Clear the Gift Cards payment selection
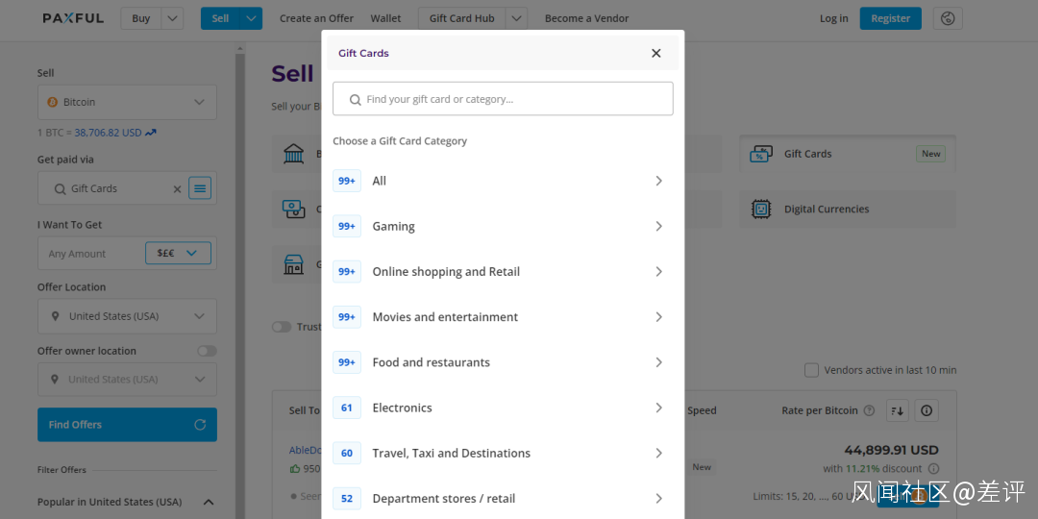The image size is (1038, 519). tap(177, 189)
